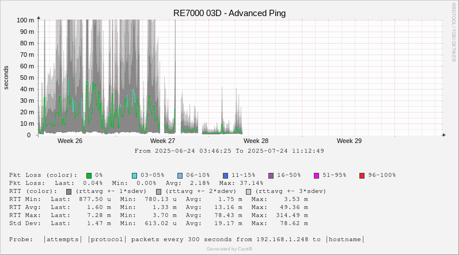Select the Week 29 axis label

349,141
